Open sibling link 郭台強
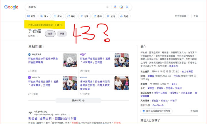Viewport: 207px width, 124px height. pyautogui.click(x=155, y=101)
